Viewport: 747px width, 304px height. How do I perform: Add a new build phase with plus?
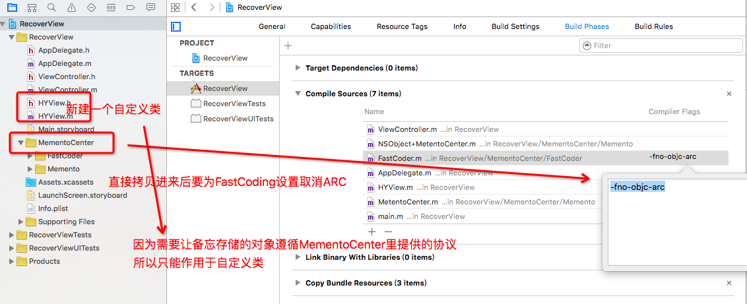point(288,46)
